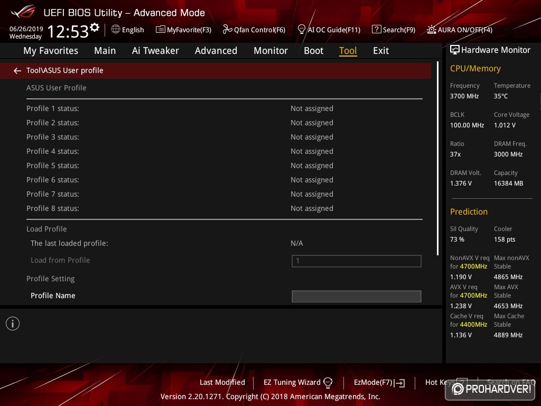This screenshot has height=406, width=541.
Task: Click the 73 % Sil Quality value
Action: tap(457, 239)
